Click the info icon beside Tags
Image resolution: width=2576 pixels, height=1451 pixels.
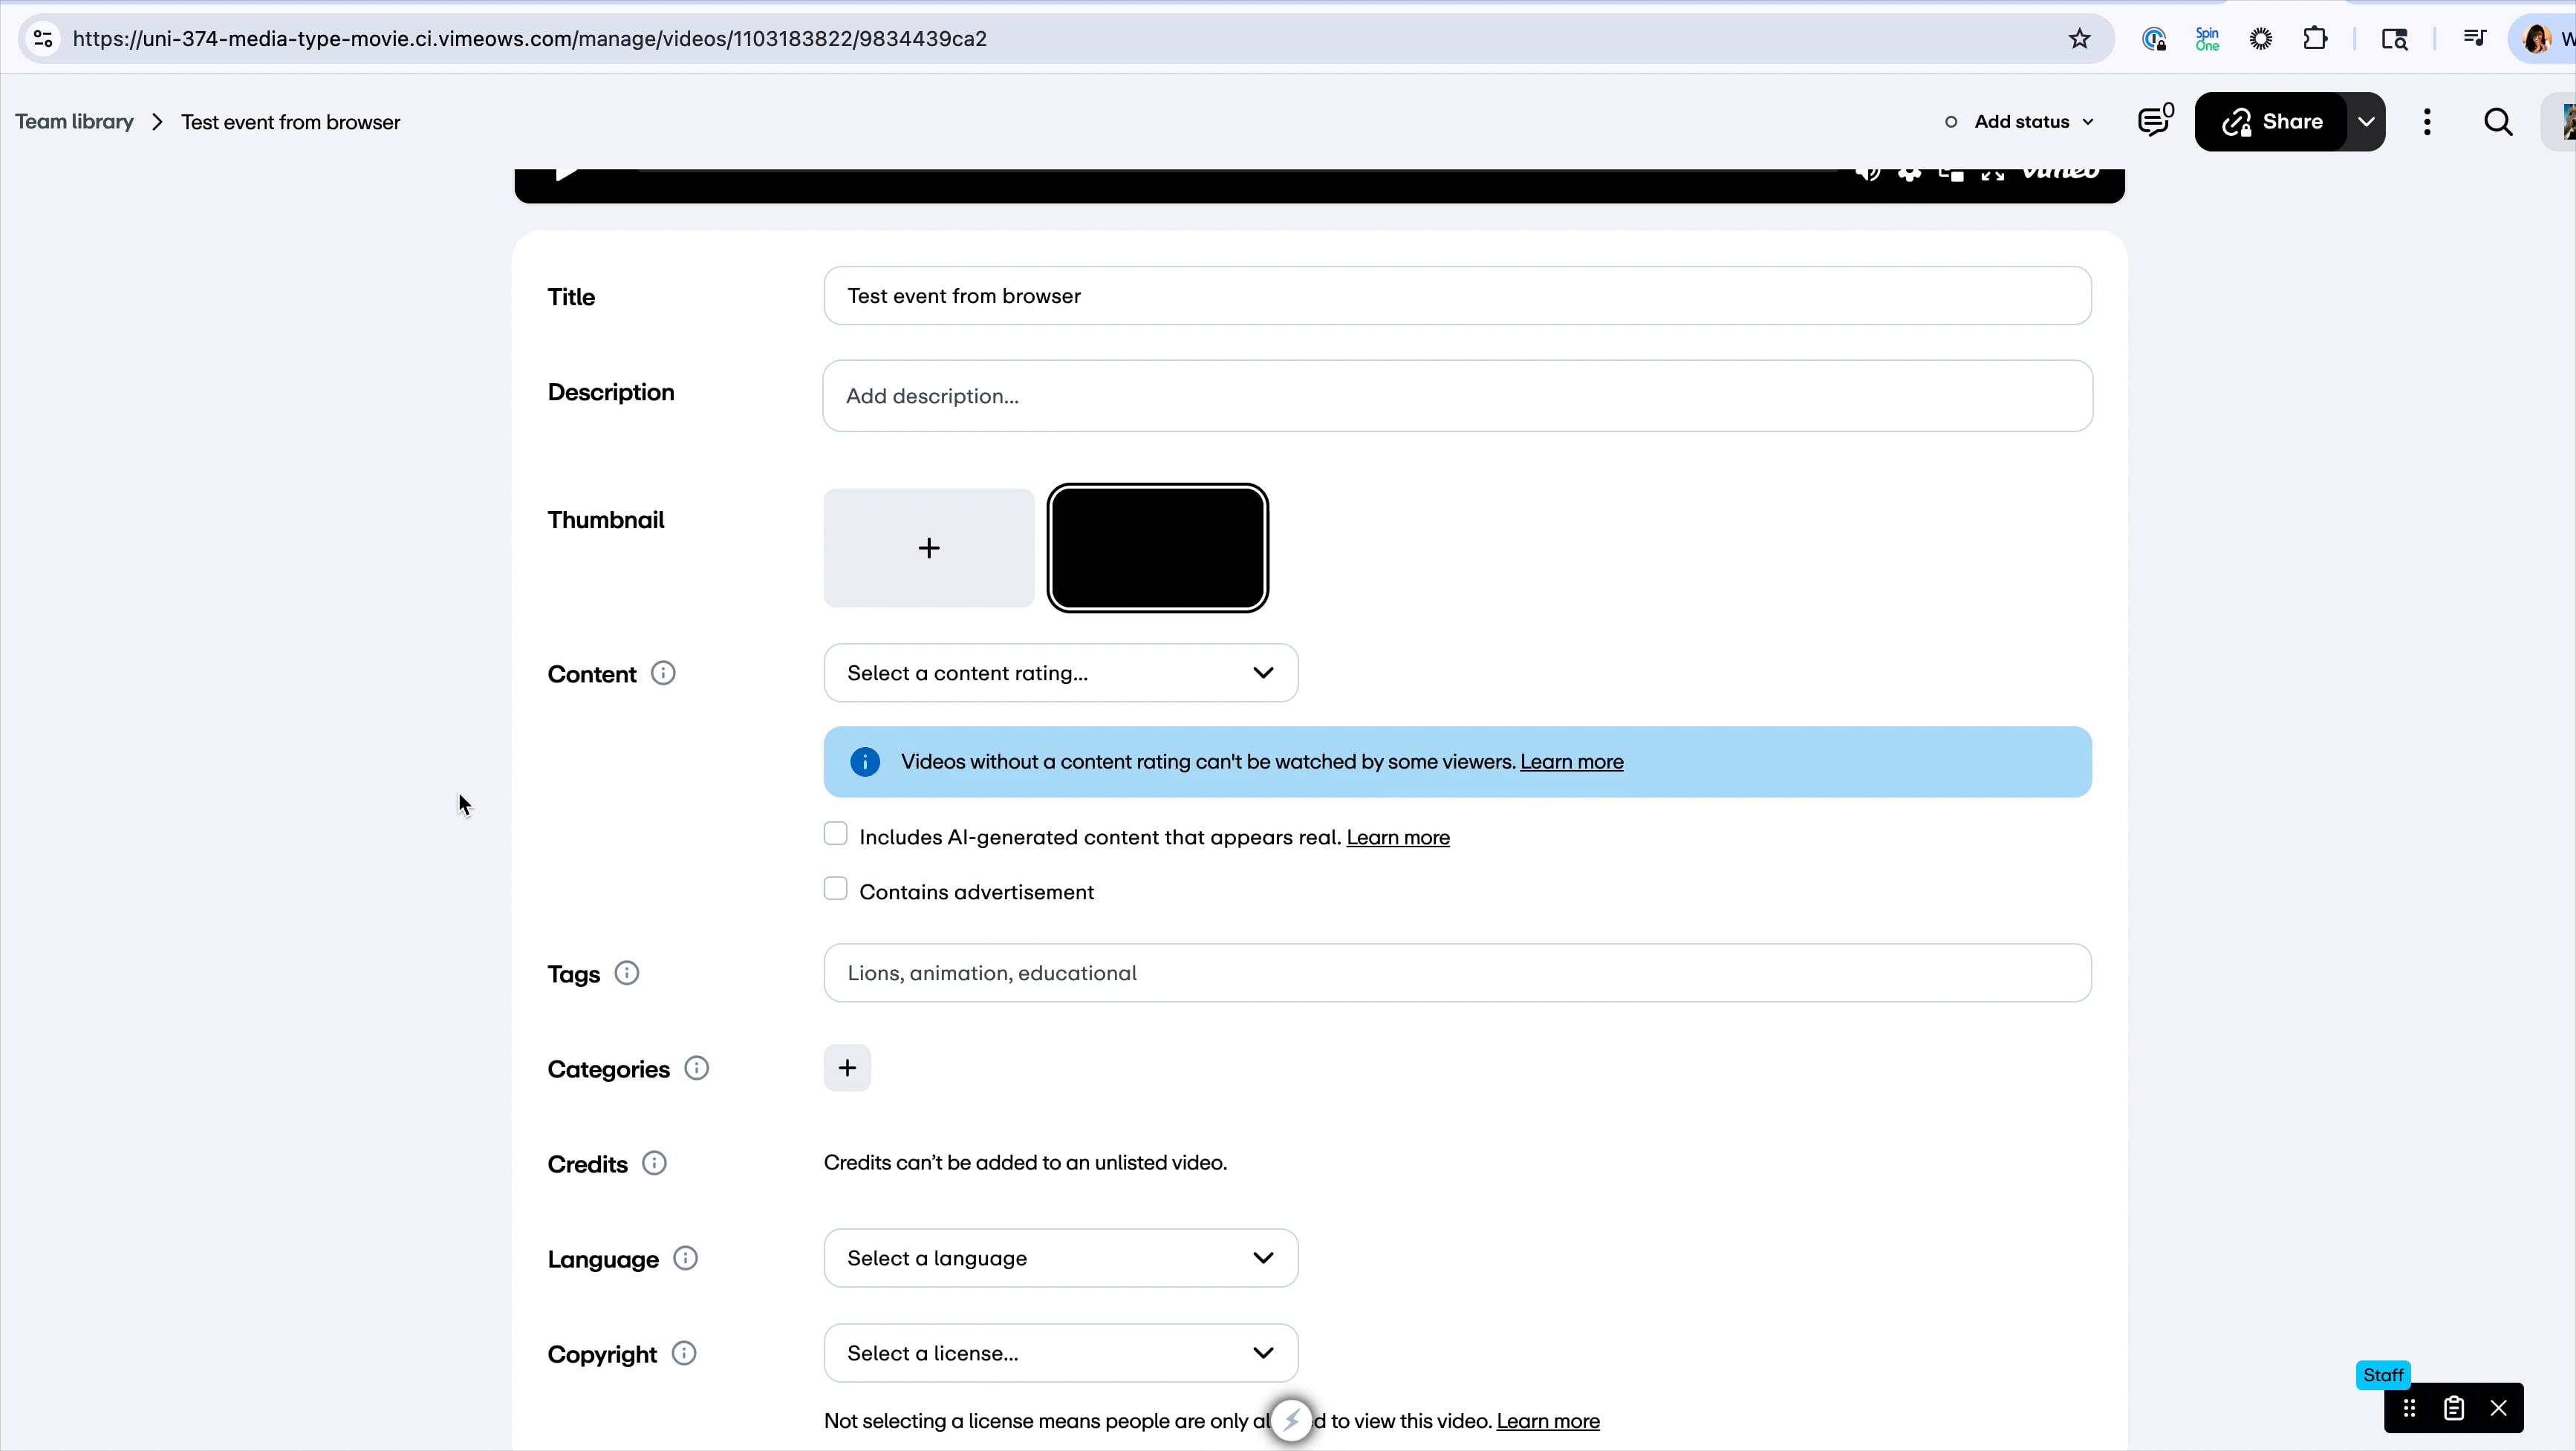[x=627, y=973]
